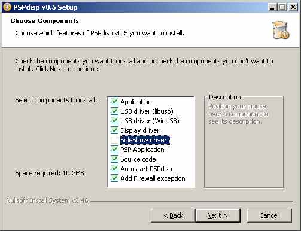
Task: Go to the next setup page
Action: (218, 215)
